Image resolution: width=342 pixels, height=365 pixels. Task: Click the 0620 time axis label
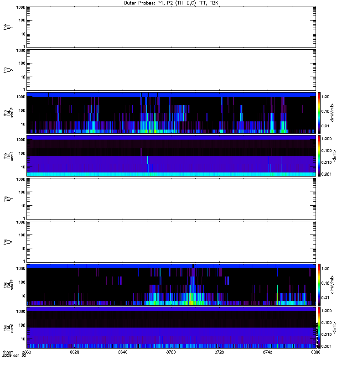(x=74, y=352)
